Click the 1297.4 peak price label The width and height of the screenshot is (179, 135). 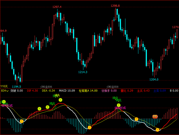pos(57,7)
